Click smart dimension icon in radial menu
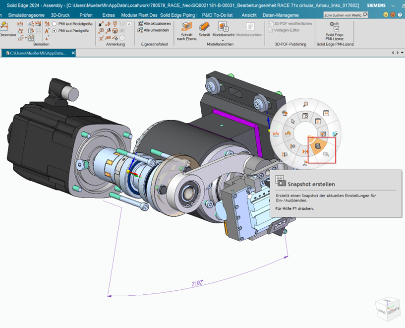Image resolution: width=405 pixels, height=328 pixels. [x=288, y=133]
